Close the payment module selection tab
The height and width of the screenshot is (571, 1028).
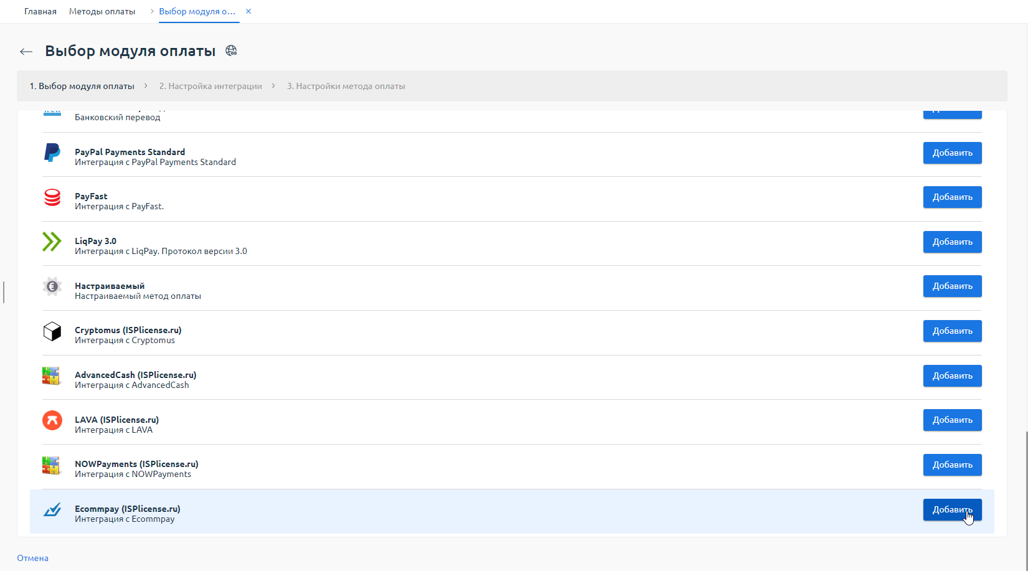pos(248,11)
